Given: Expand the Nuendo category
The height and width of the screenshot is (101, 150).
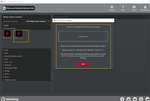Looking at the screenshot, I should (3, 59).
